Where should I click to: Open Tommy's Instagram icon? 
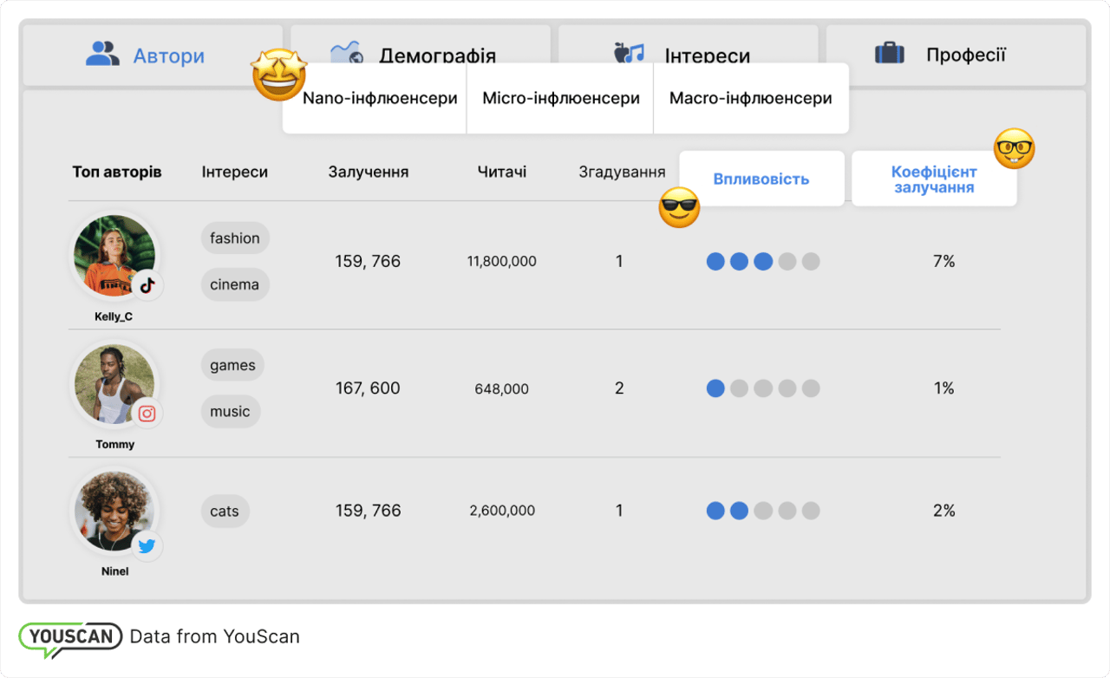(x=148, y=413)
